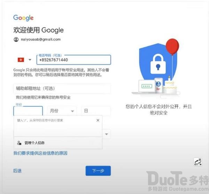This screenshot has height=194, width=209.
Task: Expand the 月份 month dropdown
Action: pyautogui.click(x=62, y=111)
